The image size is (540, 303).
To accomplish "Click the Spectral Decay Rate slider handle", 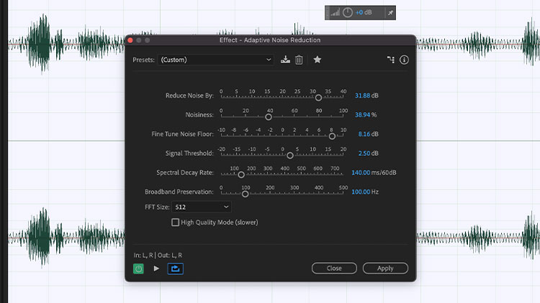I will (x=241, y=175).
